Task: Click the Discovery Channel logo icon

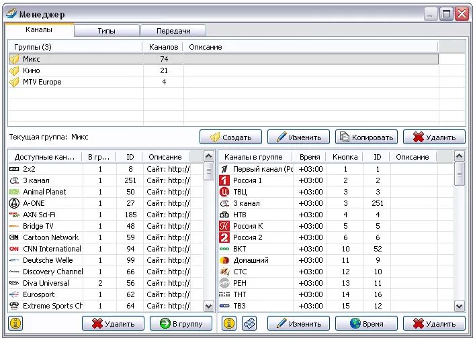Action: pos(14,272)
